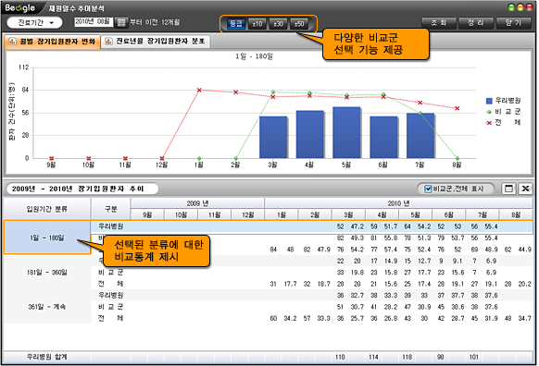Click the 20.2 value in 181일 - 360일 전체 row
Viewport: 539px width, 366px height.
click(x=524, y=284)
